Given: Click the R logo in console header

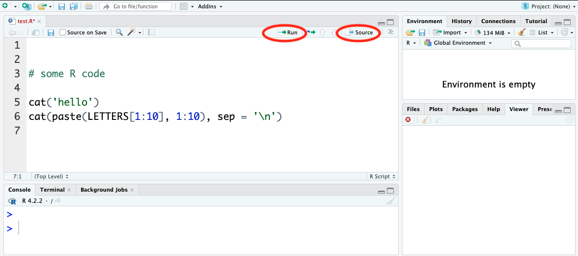Looking at the screenshot, I should (13, 201).
